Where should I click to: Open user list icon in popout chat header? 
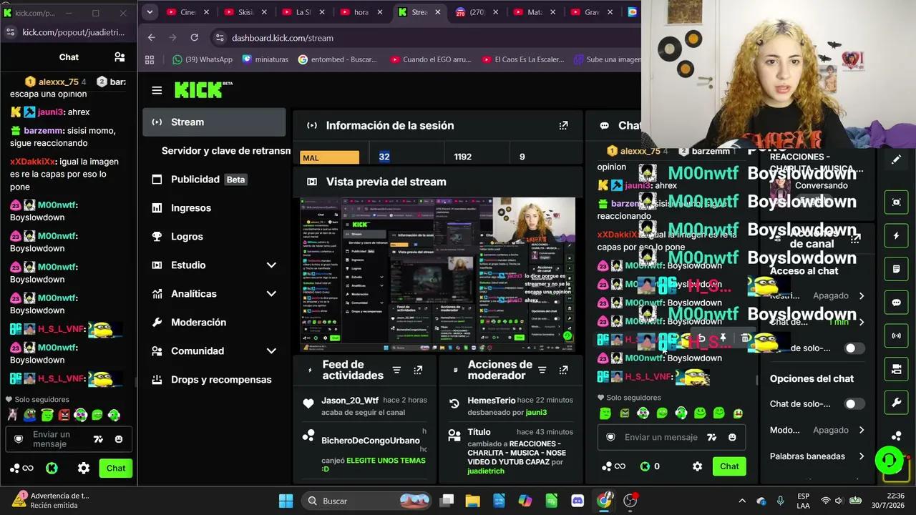pos(120,57)
